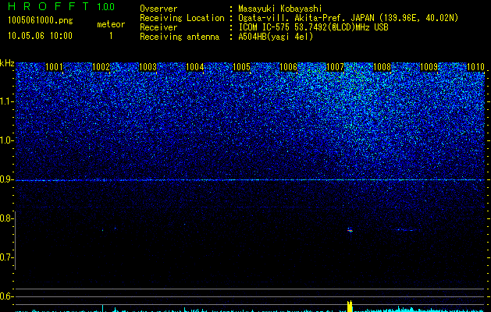The width and height of the screenshot is (491, 312).
Task: Click the Receiver field label
Action: (158, 27)
